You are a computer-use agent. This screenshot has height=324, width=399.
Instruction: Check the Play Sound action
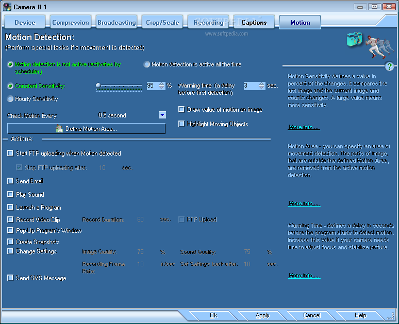point(10,194)
